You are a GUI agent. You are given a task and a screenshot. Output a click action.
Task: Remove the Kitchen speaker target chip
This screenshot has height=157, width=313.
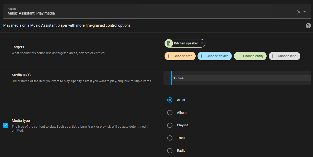pyautogui.click(x=202, y=43)
